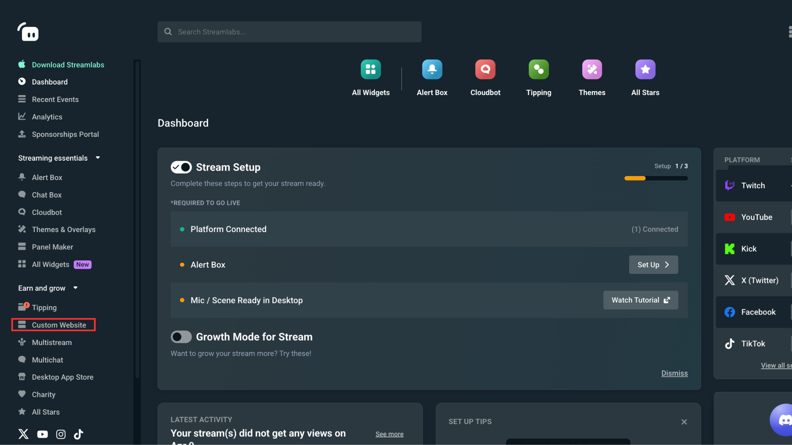Viewport: 792px width, 445px height.
Task: Select the YouTube platform icon
Action: pos(729,217)
